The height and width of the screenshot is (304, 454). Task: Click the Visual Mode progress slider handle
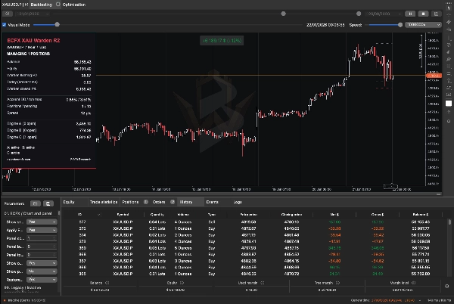point(58,25)
